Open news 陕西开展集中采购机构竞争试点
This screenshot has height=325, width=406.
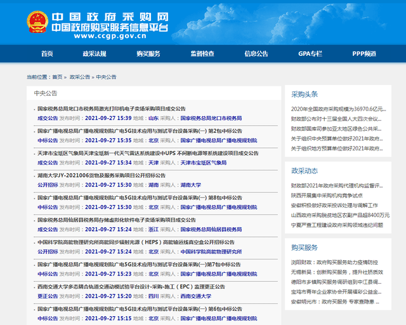pos(327,196)
